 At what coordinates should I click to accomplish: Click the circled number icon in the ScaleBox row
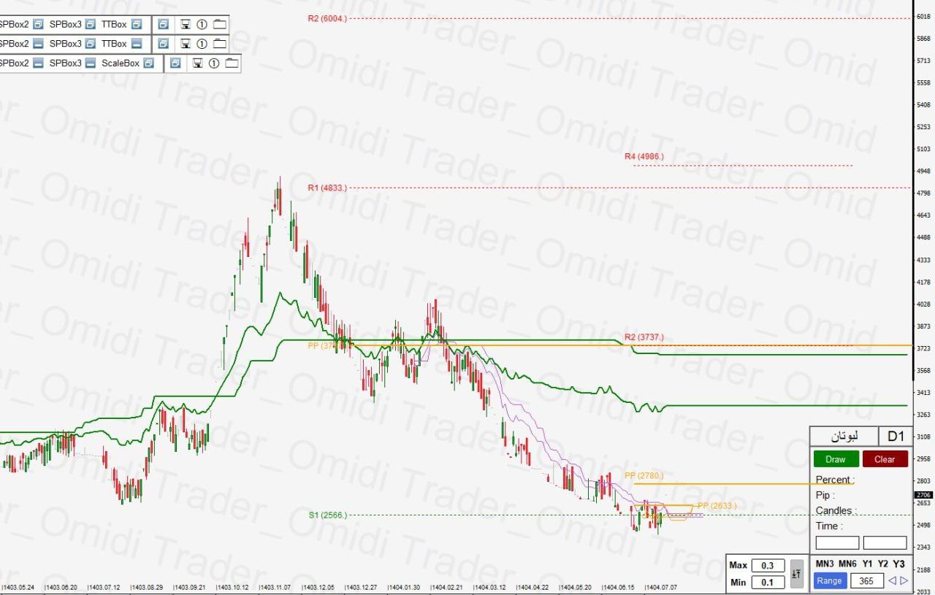pyautogui.click(x=214, y=64)
